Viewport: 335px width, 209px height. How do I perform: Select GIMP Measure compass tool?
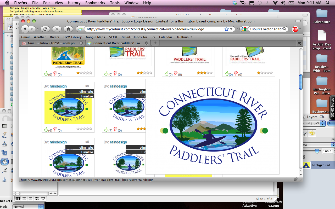click(4, 144)
